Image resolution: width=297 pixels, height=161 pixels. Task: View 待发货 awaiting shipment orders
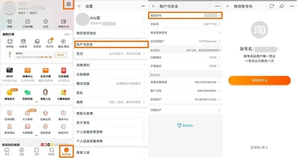pyautogui.click(x=23, y=41)
